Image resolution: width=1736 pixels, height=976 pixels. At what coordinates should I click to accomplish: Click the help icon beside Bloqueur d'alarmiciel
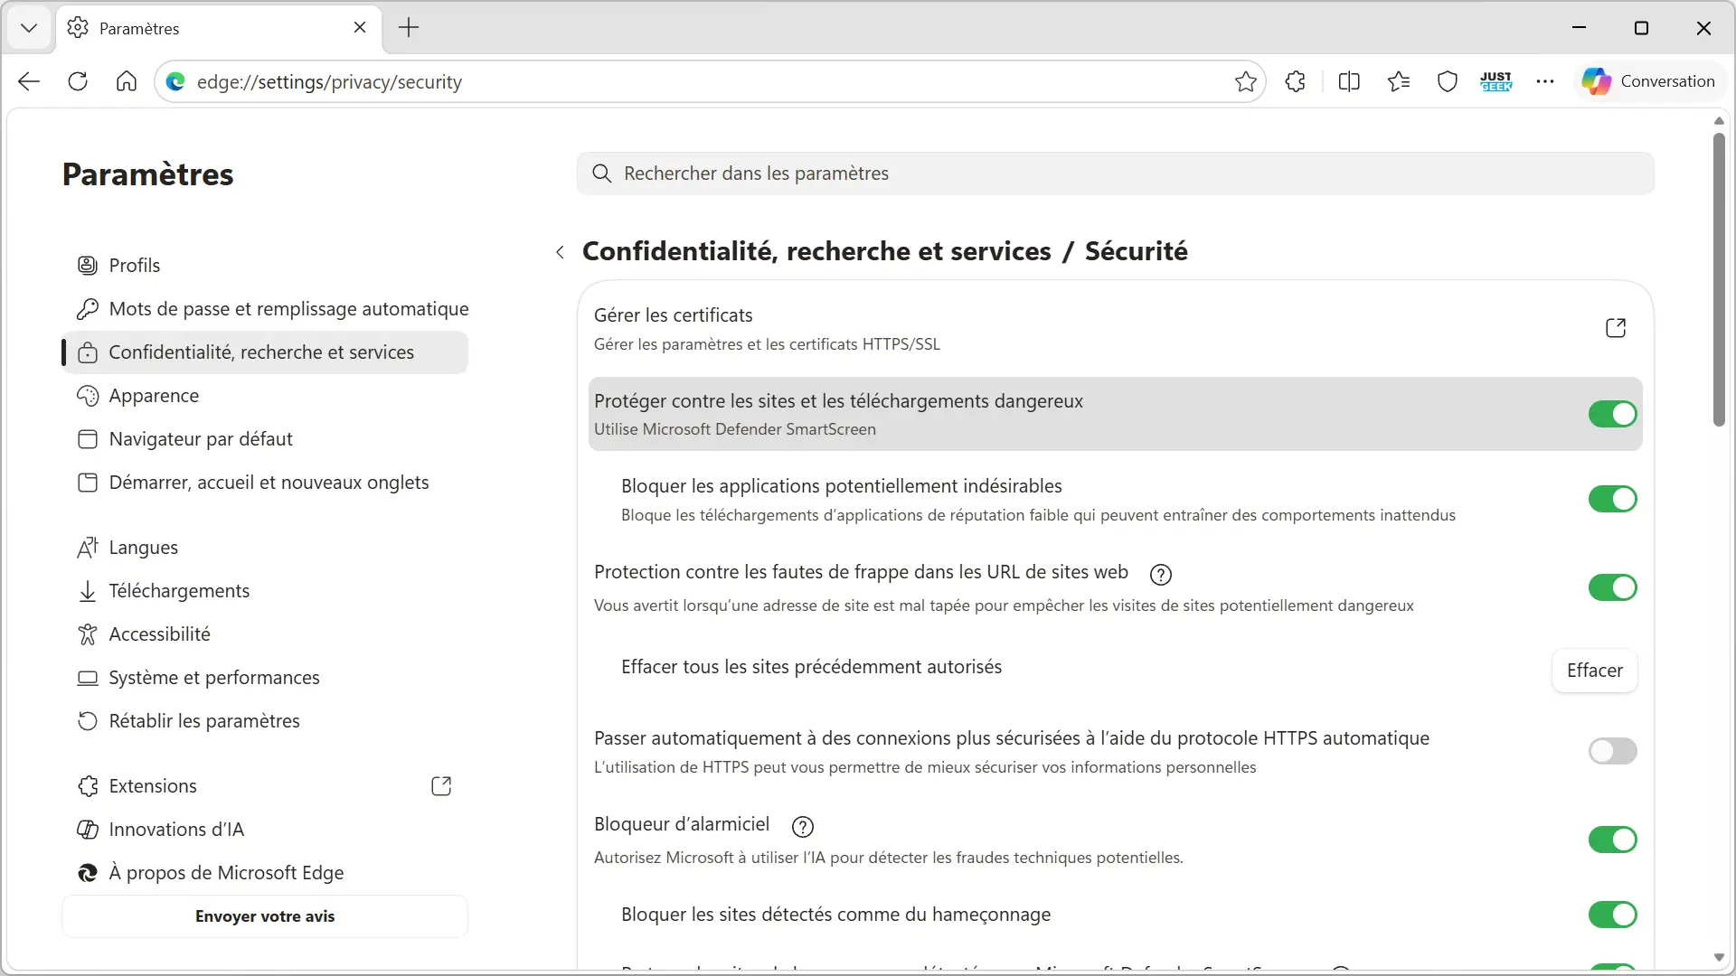[x=803, y=826]
